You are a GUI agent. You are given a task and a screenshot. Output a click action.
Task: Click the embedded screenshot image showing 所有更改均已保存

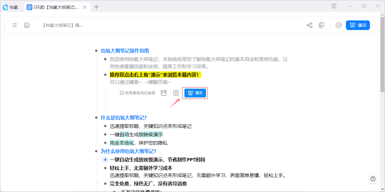pyautogui.click(x=157, y=99)
